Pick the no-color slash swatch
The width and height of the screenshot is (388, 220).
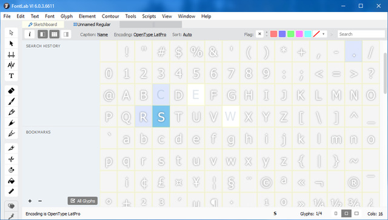[x=316, y=34]
